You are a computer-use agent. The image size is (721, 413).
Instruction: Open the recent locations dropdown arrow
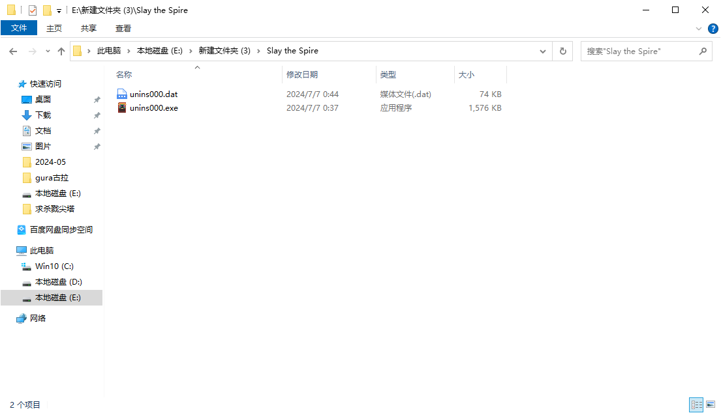48,51
